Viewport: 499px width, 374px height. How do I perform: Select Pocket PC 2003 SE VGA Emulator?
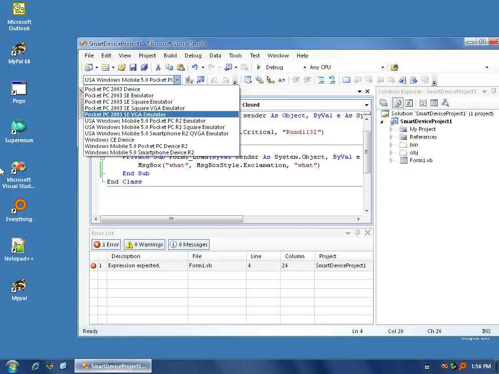[x=161, y=114]
